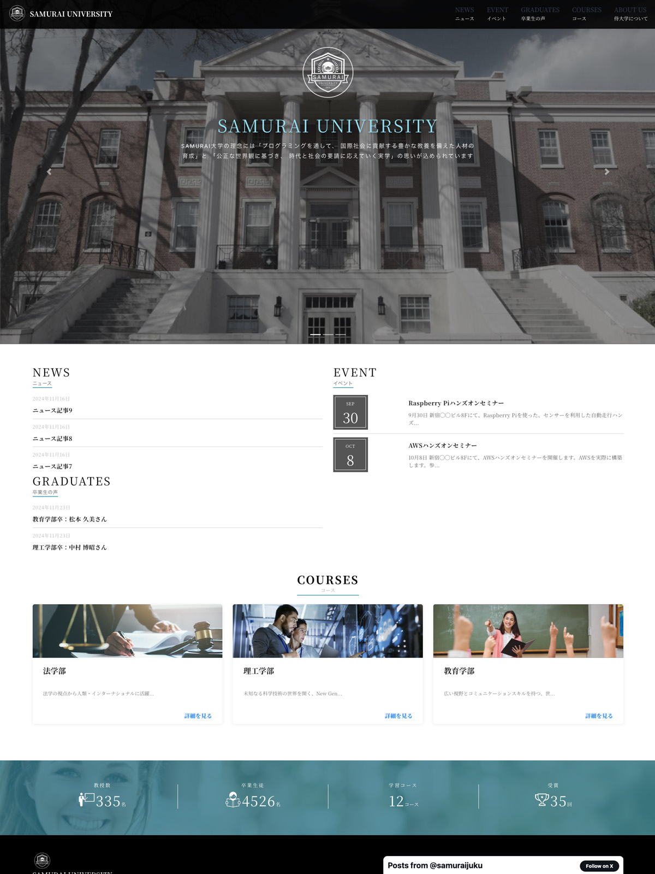Open the ABOUT US menu item
The width and height of the screenshot is (655, 874).
pos(630,14)
